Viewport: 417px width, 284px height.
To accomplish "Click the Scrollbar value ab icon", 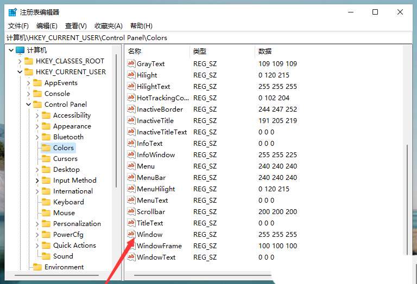I will (x=131, y=211).
